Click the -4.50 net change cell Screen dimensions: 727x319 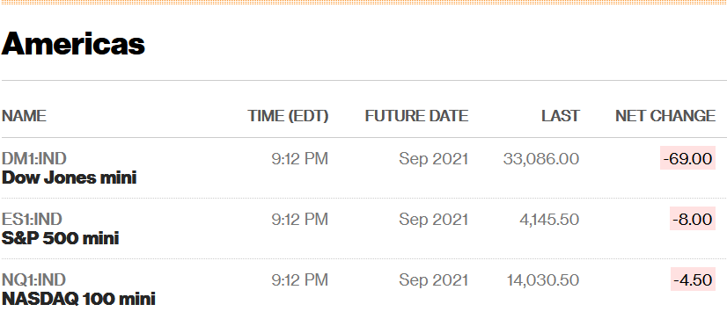click(x=694, y=280)
